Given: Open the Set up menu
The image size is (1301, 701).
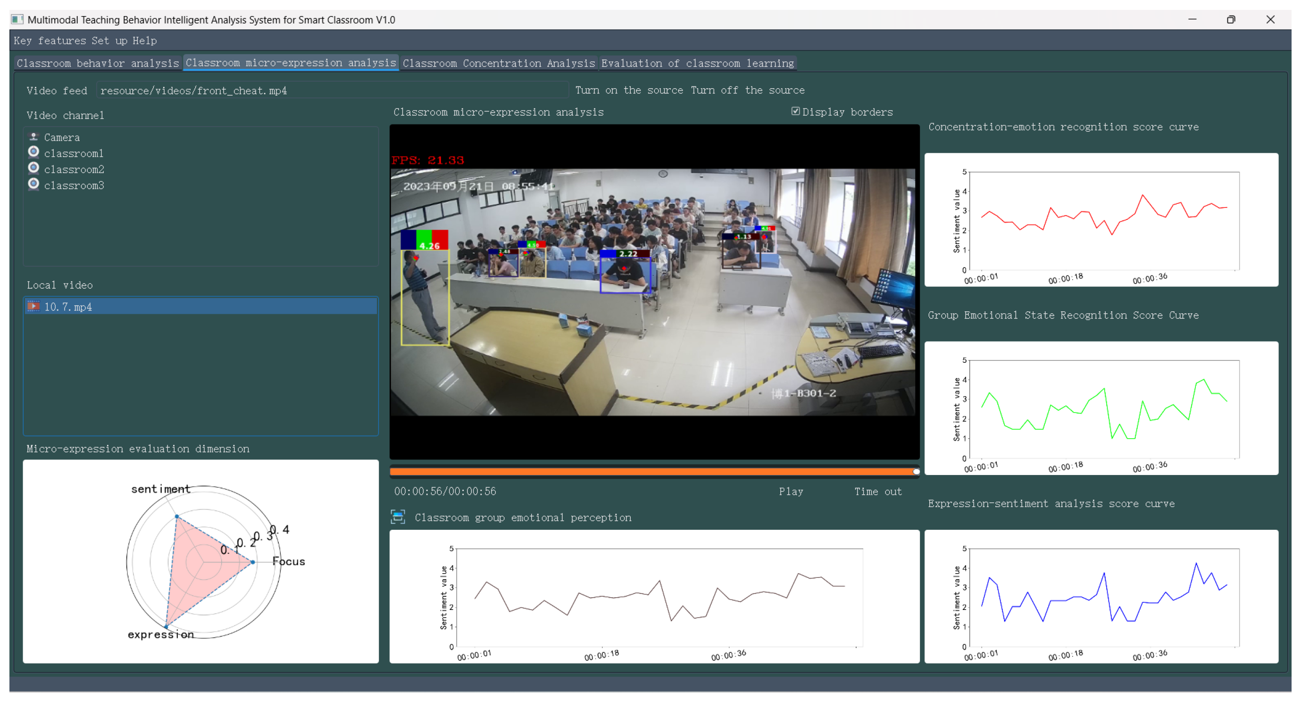Looking at the screenshot, I should click(109, 41).
